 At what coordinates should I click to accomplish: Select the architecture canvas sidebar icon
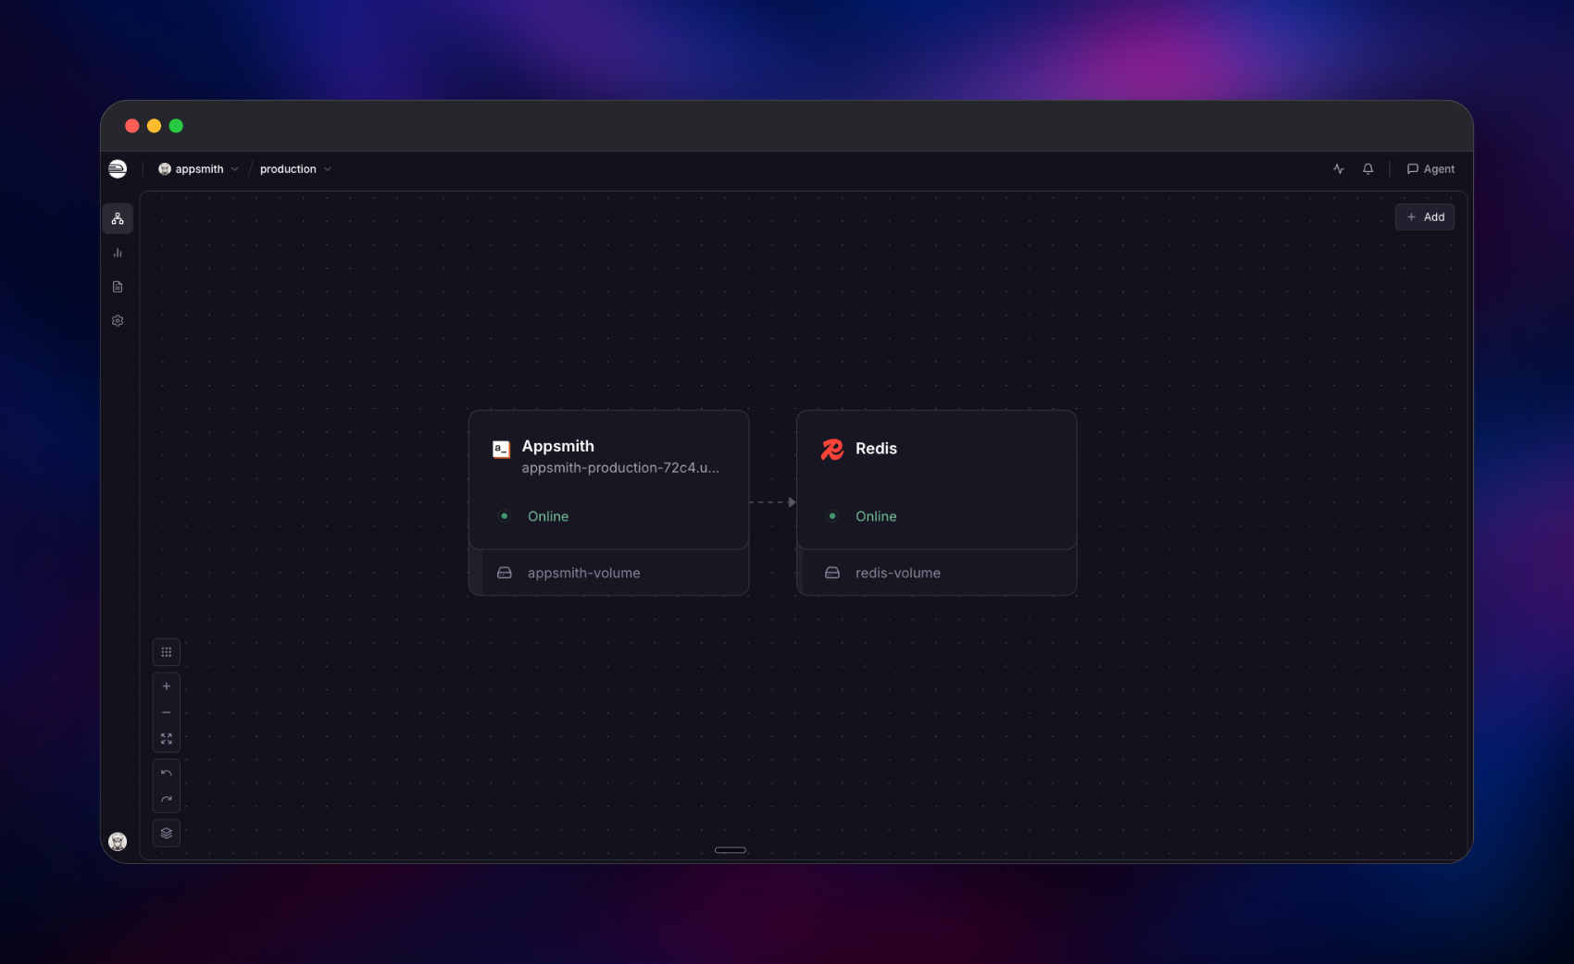click(118, 219)
